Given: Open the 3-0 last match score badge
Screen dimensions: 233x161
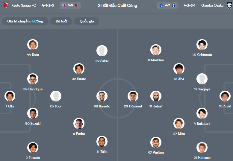Looking at the screenshot, I should click(70, 5).
